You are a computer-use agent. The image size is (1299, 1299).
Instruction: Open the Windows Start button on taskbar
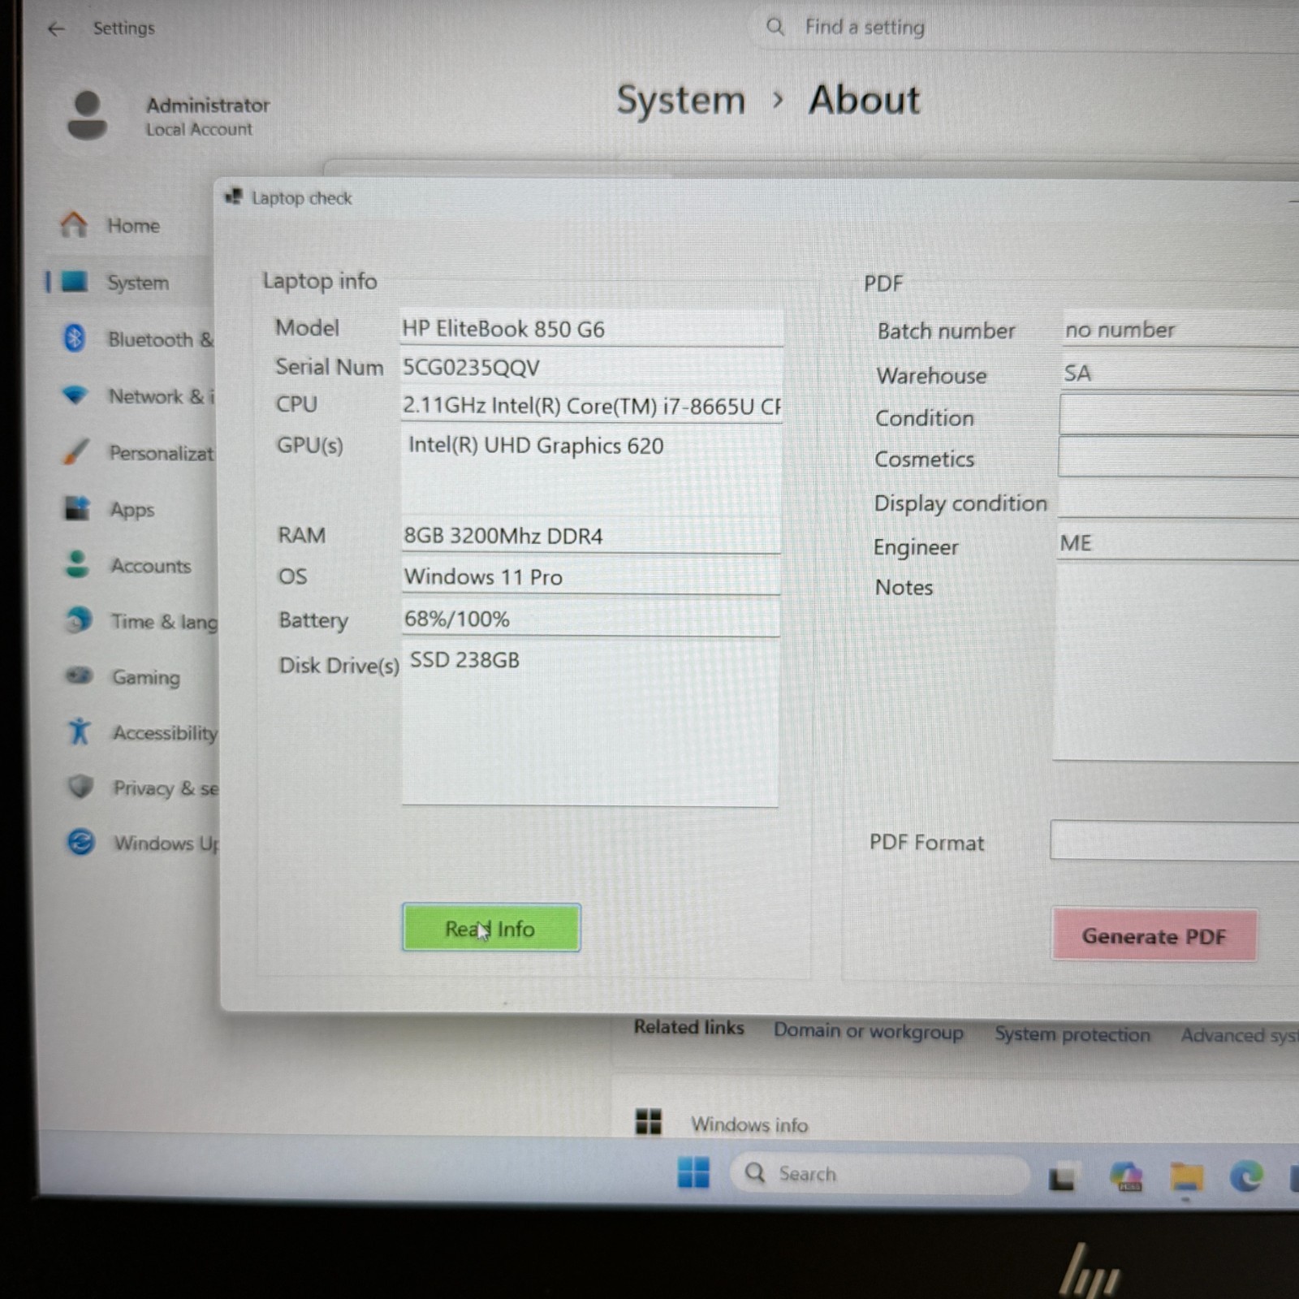click(693, 1172)
